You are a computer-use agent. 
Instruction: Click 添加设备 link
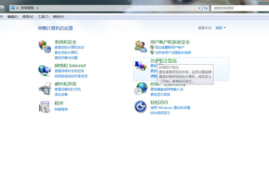tap(61, 94)
